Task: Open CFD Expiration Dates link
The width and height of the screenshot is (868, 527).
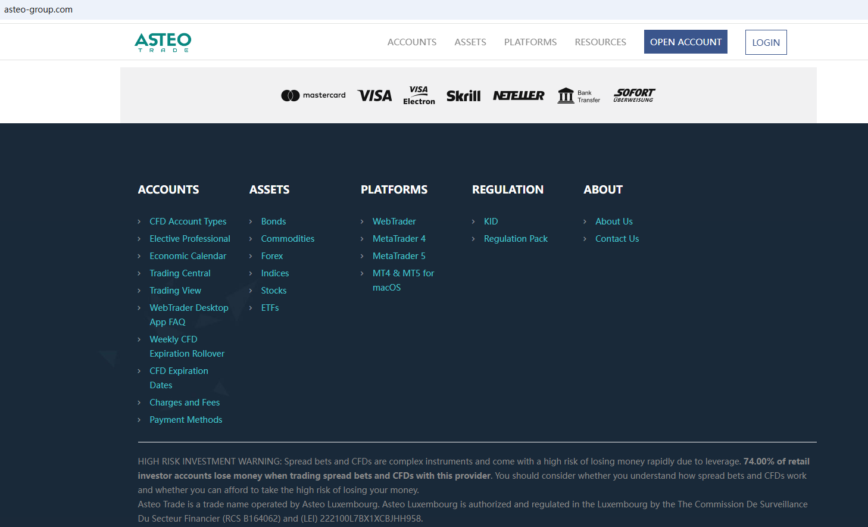Action: [x=179, y=378]
